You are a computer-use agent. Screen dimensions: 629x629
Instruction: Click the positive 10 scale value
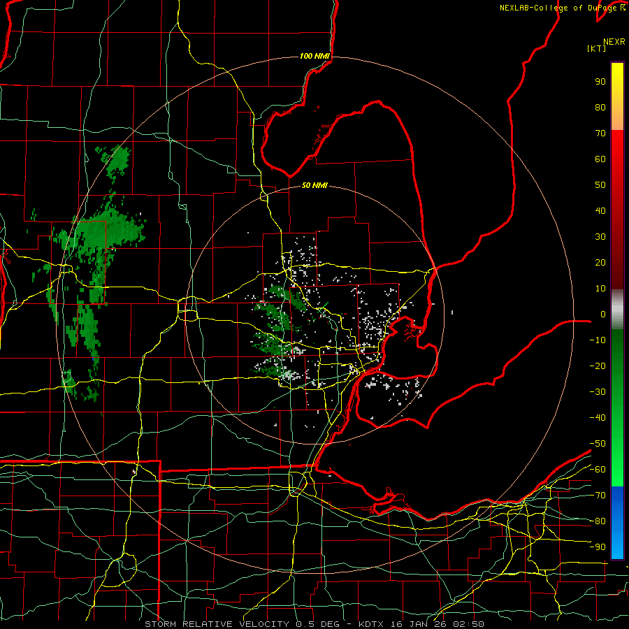click(x=600, y=289)
